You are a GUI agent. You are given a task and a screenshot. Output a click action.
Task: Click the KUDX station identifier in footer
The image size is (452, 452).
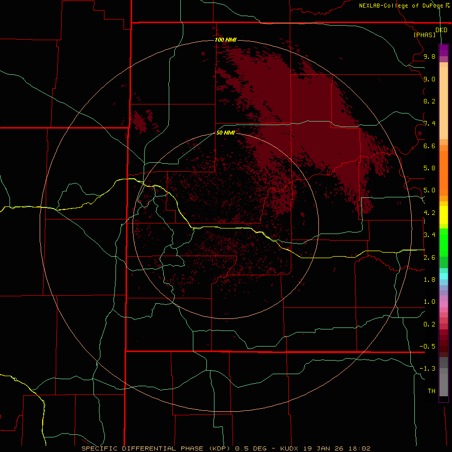click(290, 448)
